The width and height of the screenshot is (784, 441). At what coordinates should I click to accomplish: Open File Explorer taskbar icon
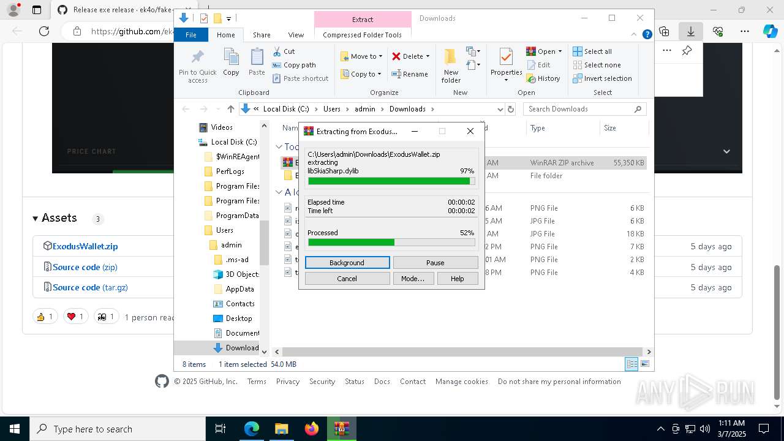281,429
